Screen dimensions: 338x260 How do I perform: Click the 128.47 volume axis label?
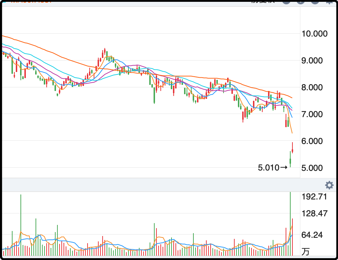tap(315, 213)
